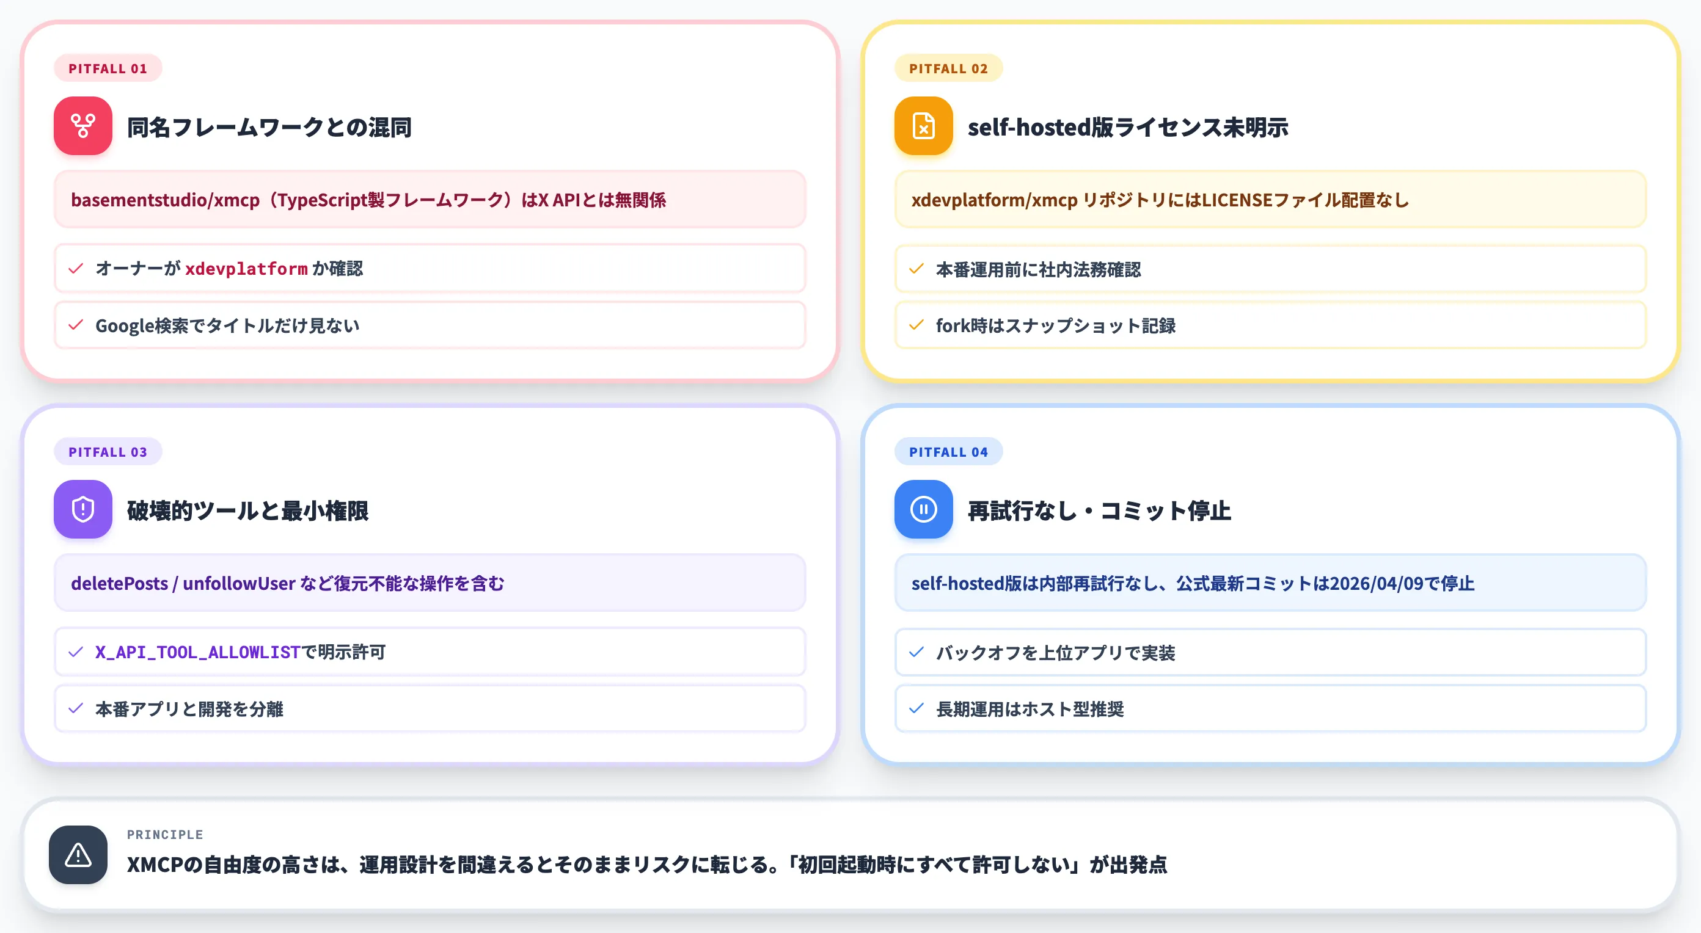1701x933 pixels.
Task: Click the checkmark beside fork時はスナップショット記録
Action: pos(916,325)
